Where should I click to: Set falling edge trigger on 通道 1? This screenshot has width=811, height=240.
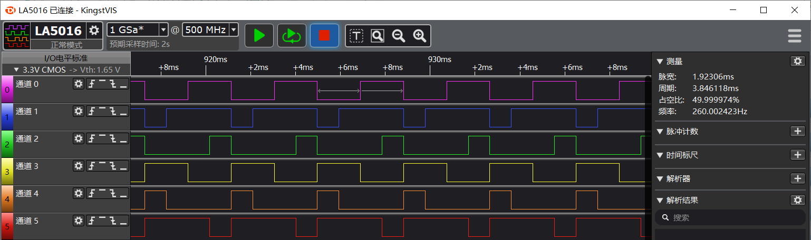click(x=113, y=111)
